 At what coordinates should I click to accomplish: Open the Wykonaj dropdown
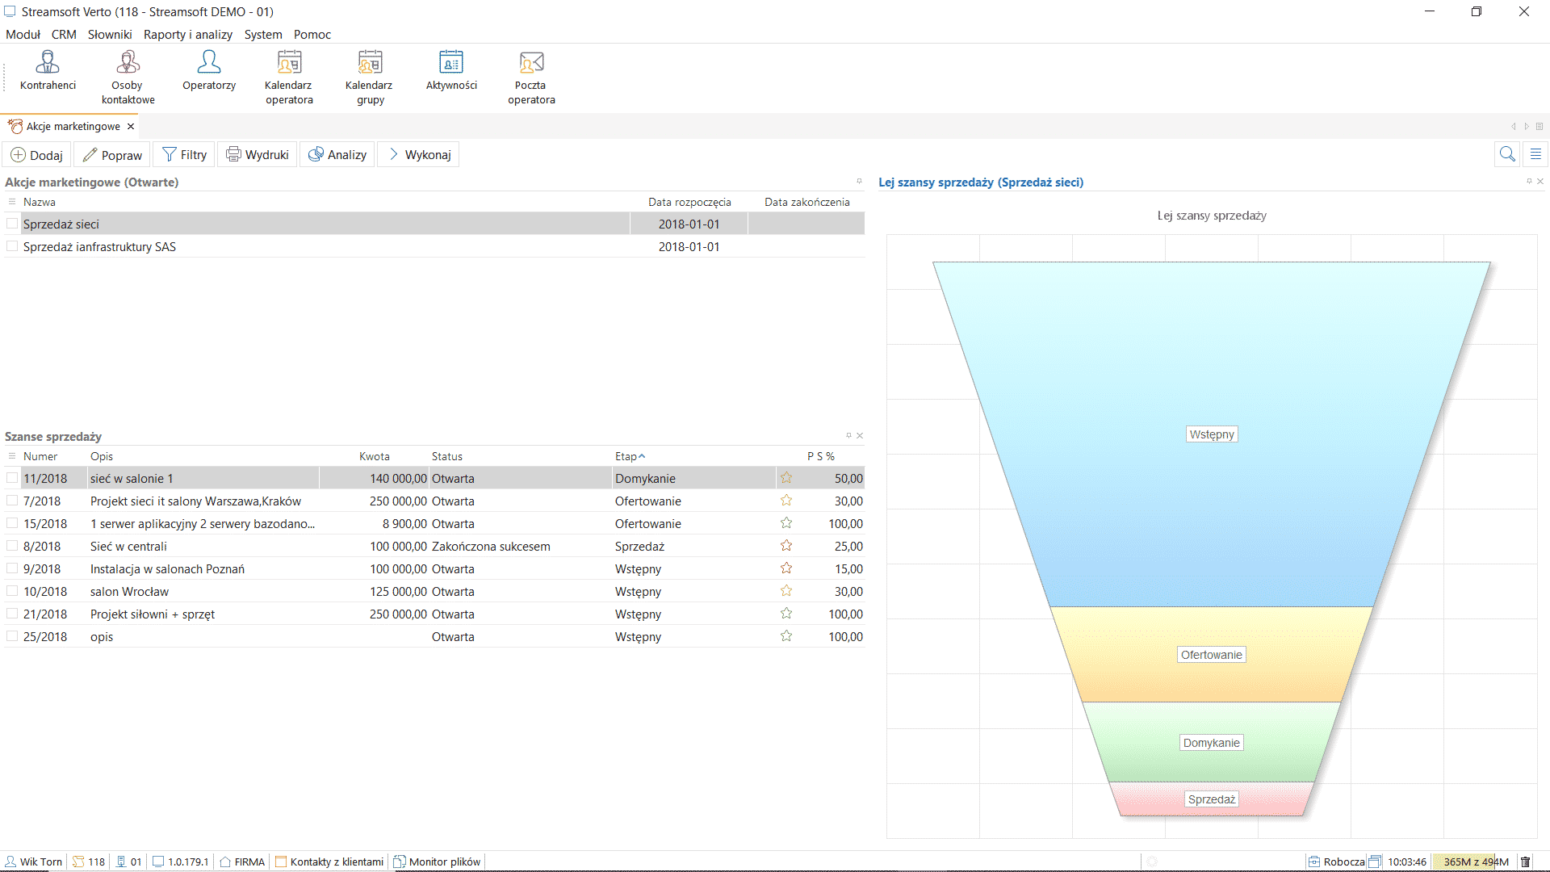[x=417, y=154]
